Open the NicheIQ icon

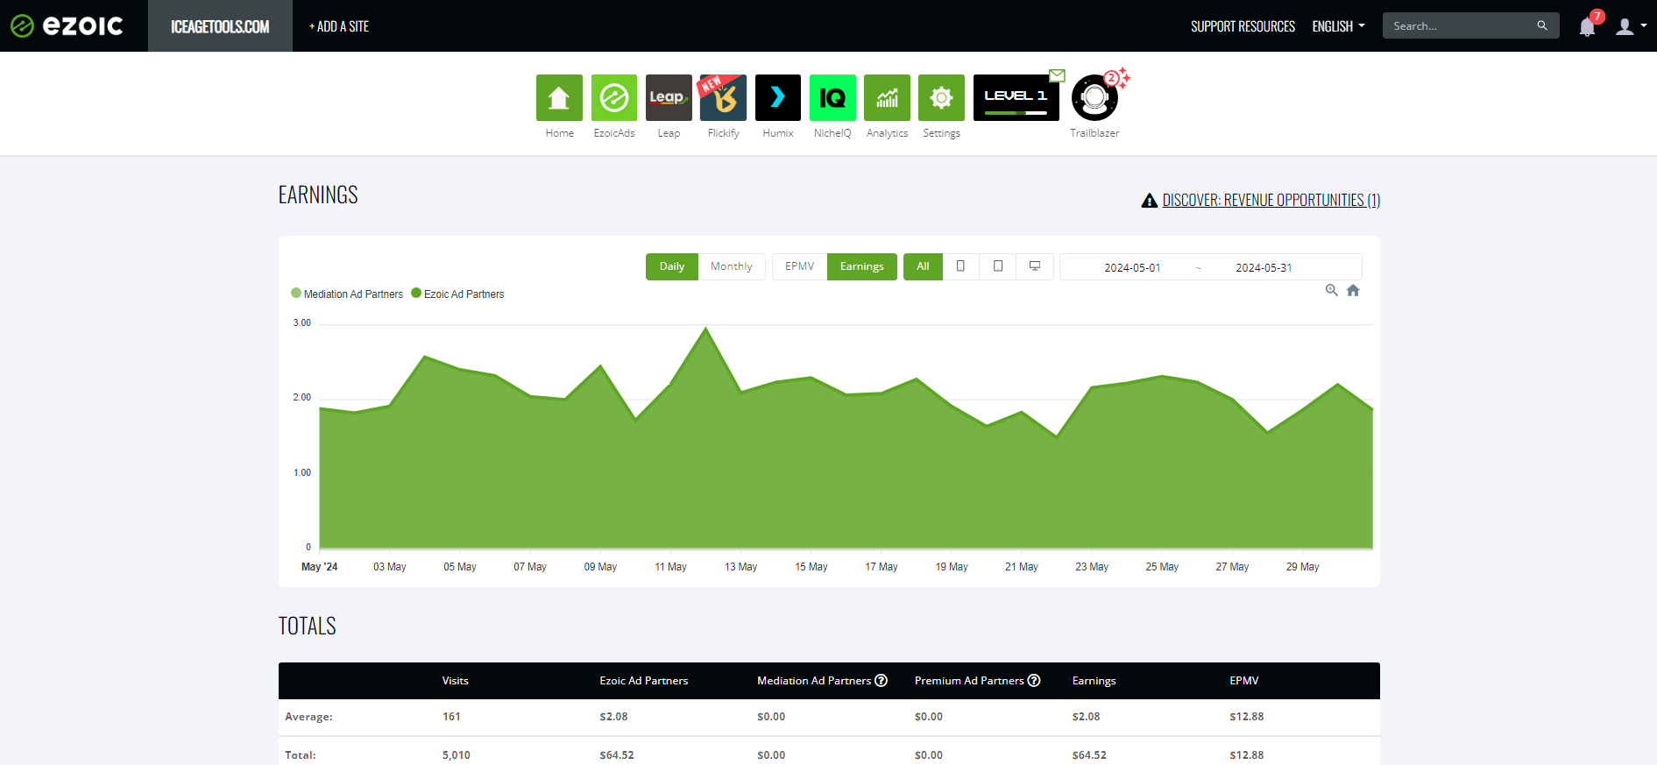click(x=832, y=97)
